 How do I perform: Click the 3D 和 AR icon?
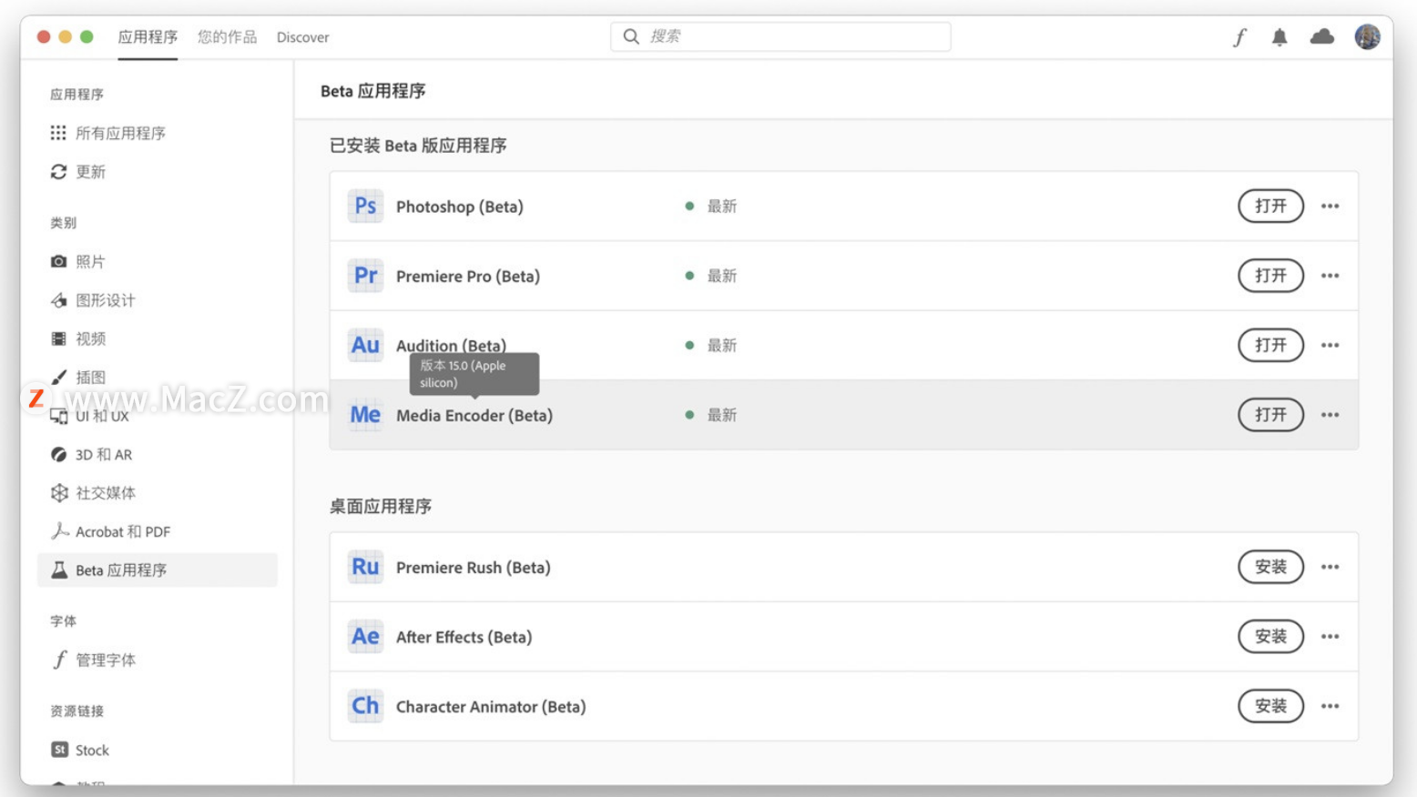click(x=58, y=454)
